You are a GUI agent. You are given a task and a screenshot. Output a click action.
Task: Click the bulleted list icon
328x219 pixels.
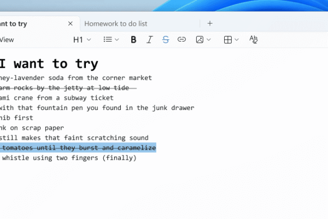click(108, 39)
